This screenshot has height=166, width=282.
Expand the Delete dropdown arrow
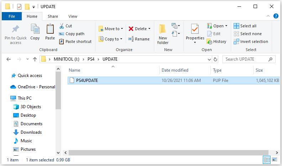point(149,29)
